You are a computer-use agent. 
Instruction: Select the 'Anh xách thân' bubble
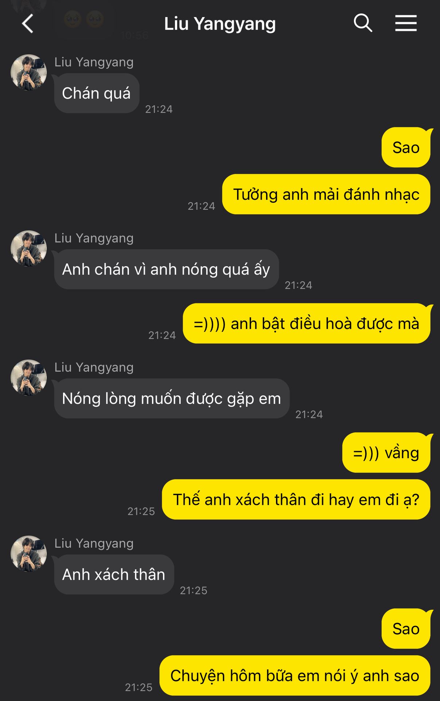[x=114, y=574]
